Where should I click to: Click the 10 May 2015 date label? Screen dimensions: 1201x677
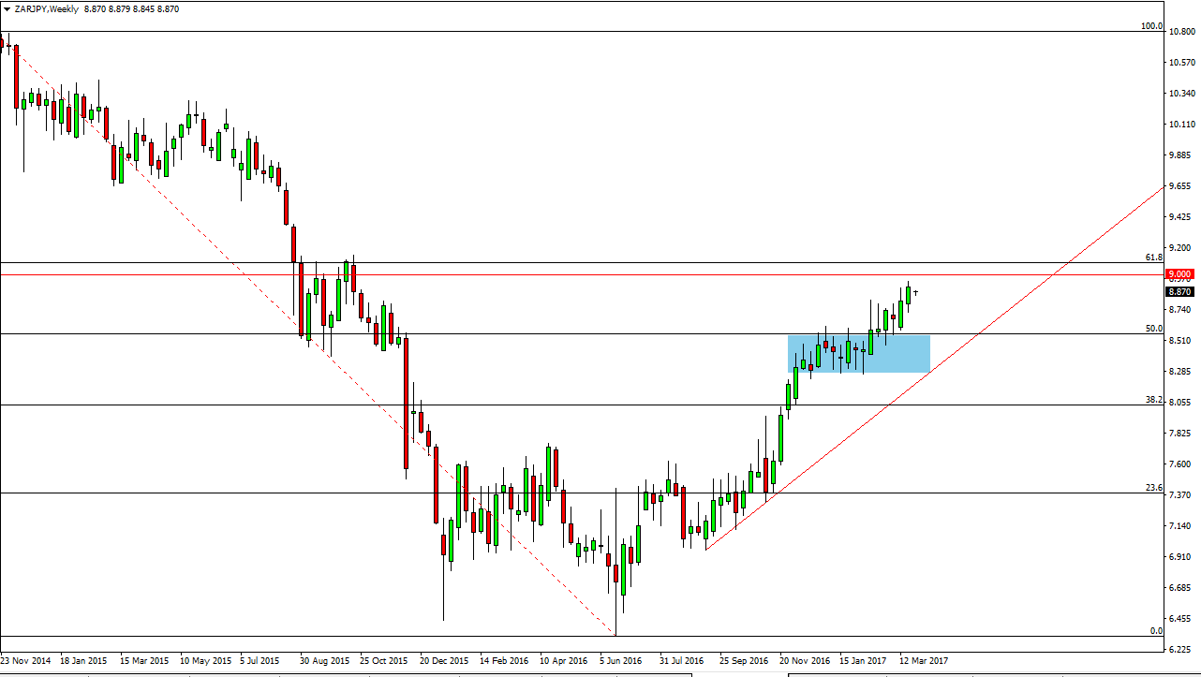coord(205,660)
